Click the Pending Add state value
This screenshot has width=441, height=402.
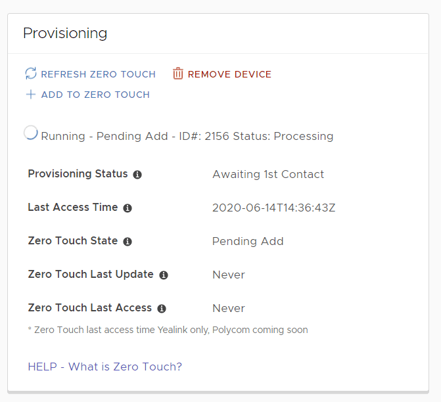click(248, 242)
